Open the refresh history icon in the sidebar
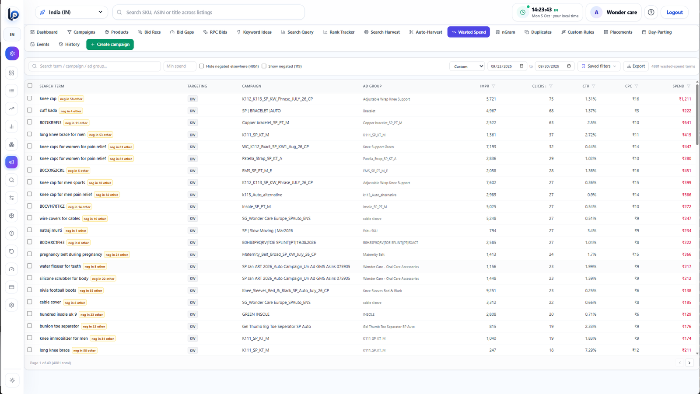 coord(12,251)
